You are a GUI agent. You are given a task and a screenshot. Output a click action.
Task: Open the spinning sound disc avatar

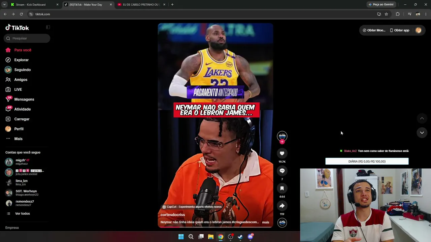pyautogui.click(x=282, y=223)
